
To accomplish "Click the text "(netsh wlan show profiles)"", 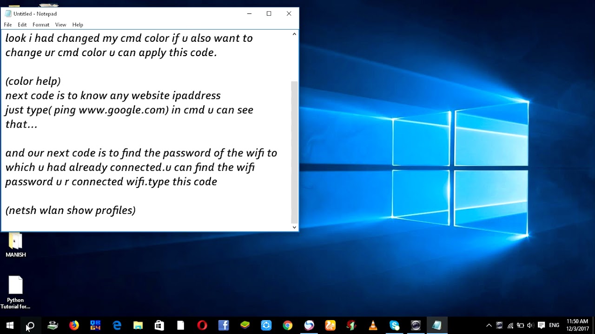I will [71, 211].
